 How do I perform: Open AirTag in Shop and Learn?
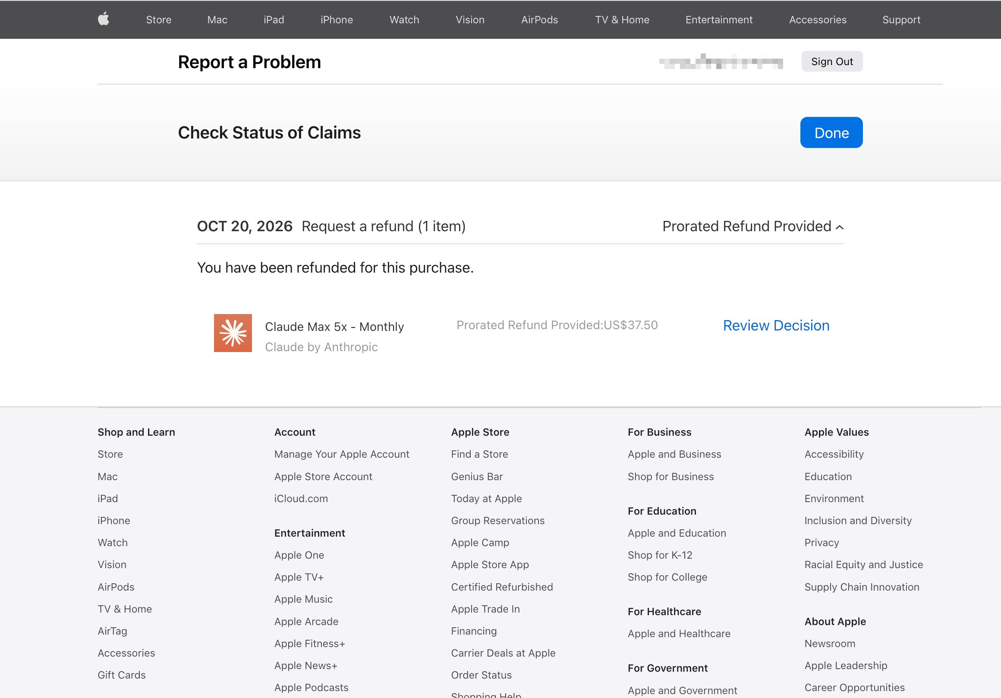point(113,631)
